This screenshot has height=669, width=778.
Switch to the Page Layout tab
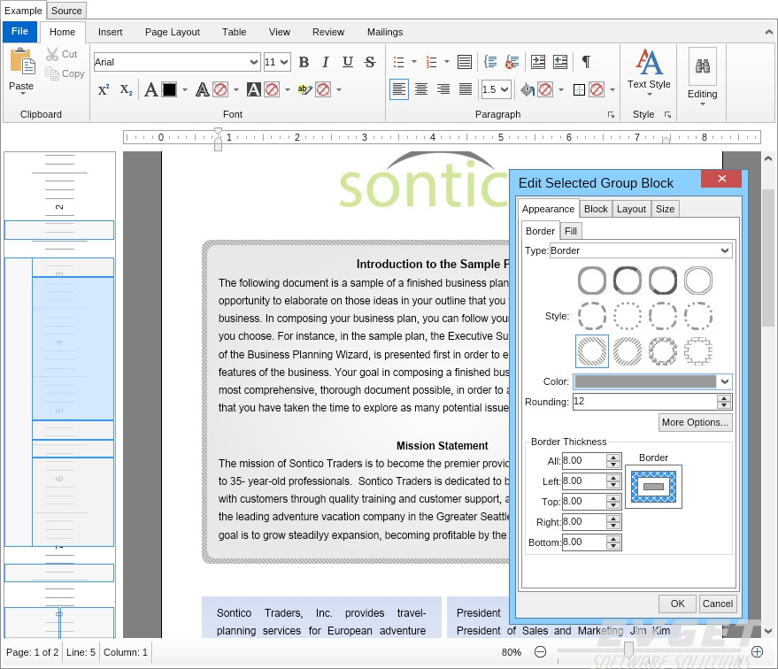click(x=173, y=32)
